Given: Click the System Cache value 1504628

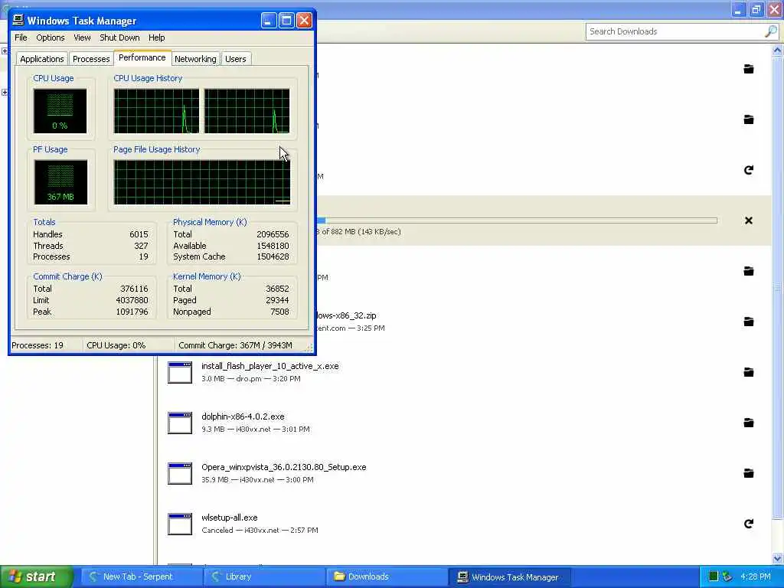Looking at the screenshot, I should [273, 257].
